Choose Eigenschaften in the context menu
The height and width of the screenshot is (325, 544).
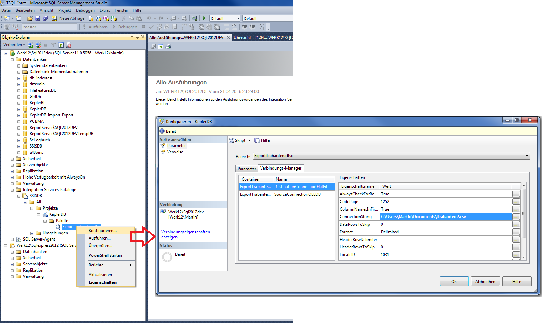[x=106, y=282]
